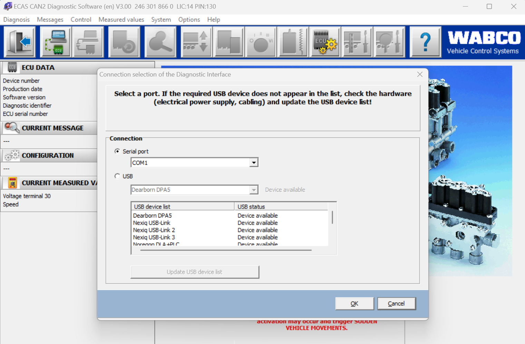The height and width of the screenshot is (344, 525).
Task: Click the Production date label
Action: click(22, 89)
